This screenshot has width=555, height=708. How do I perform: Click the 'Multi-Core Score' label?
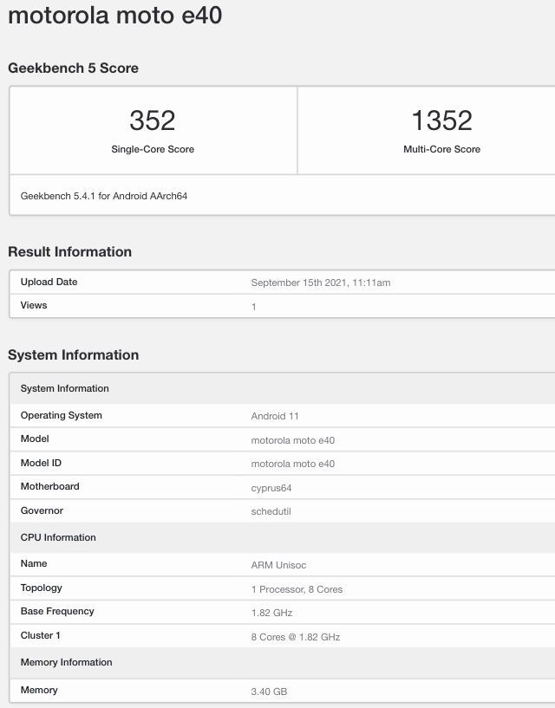tap(441, 149)
